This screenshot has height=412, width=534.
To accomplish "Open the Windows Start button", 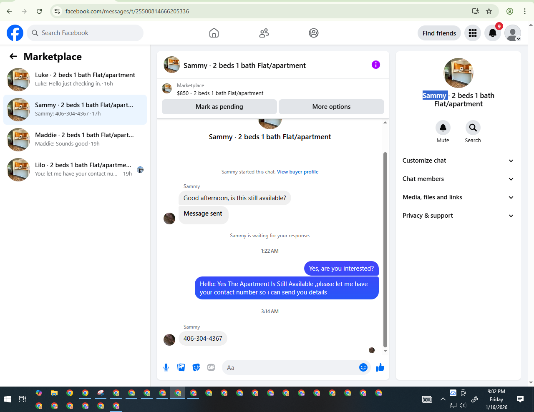I will [x=8, y=399].
